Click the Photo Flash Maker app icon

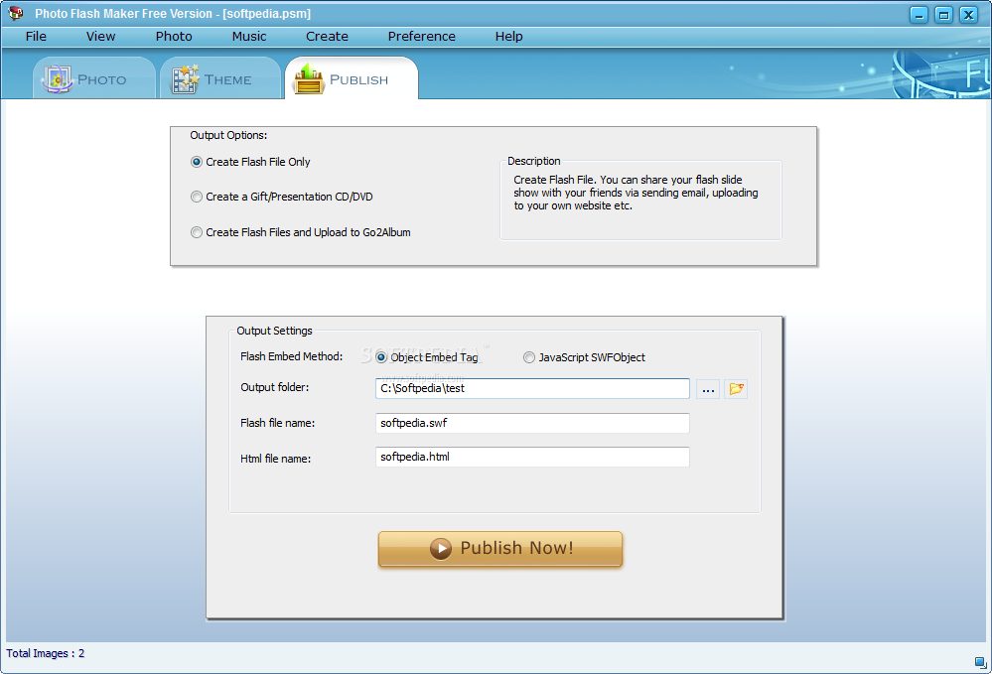pyautogui.click(x=16, y=13)
